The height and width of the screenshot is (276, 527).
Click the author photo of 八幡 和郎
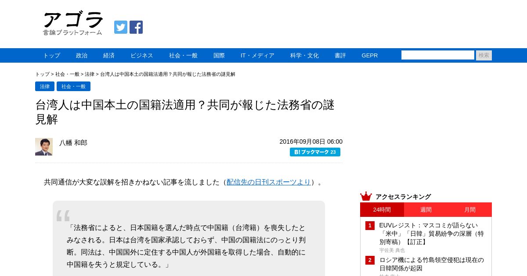coord(44,147)
